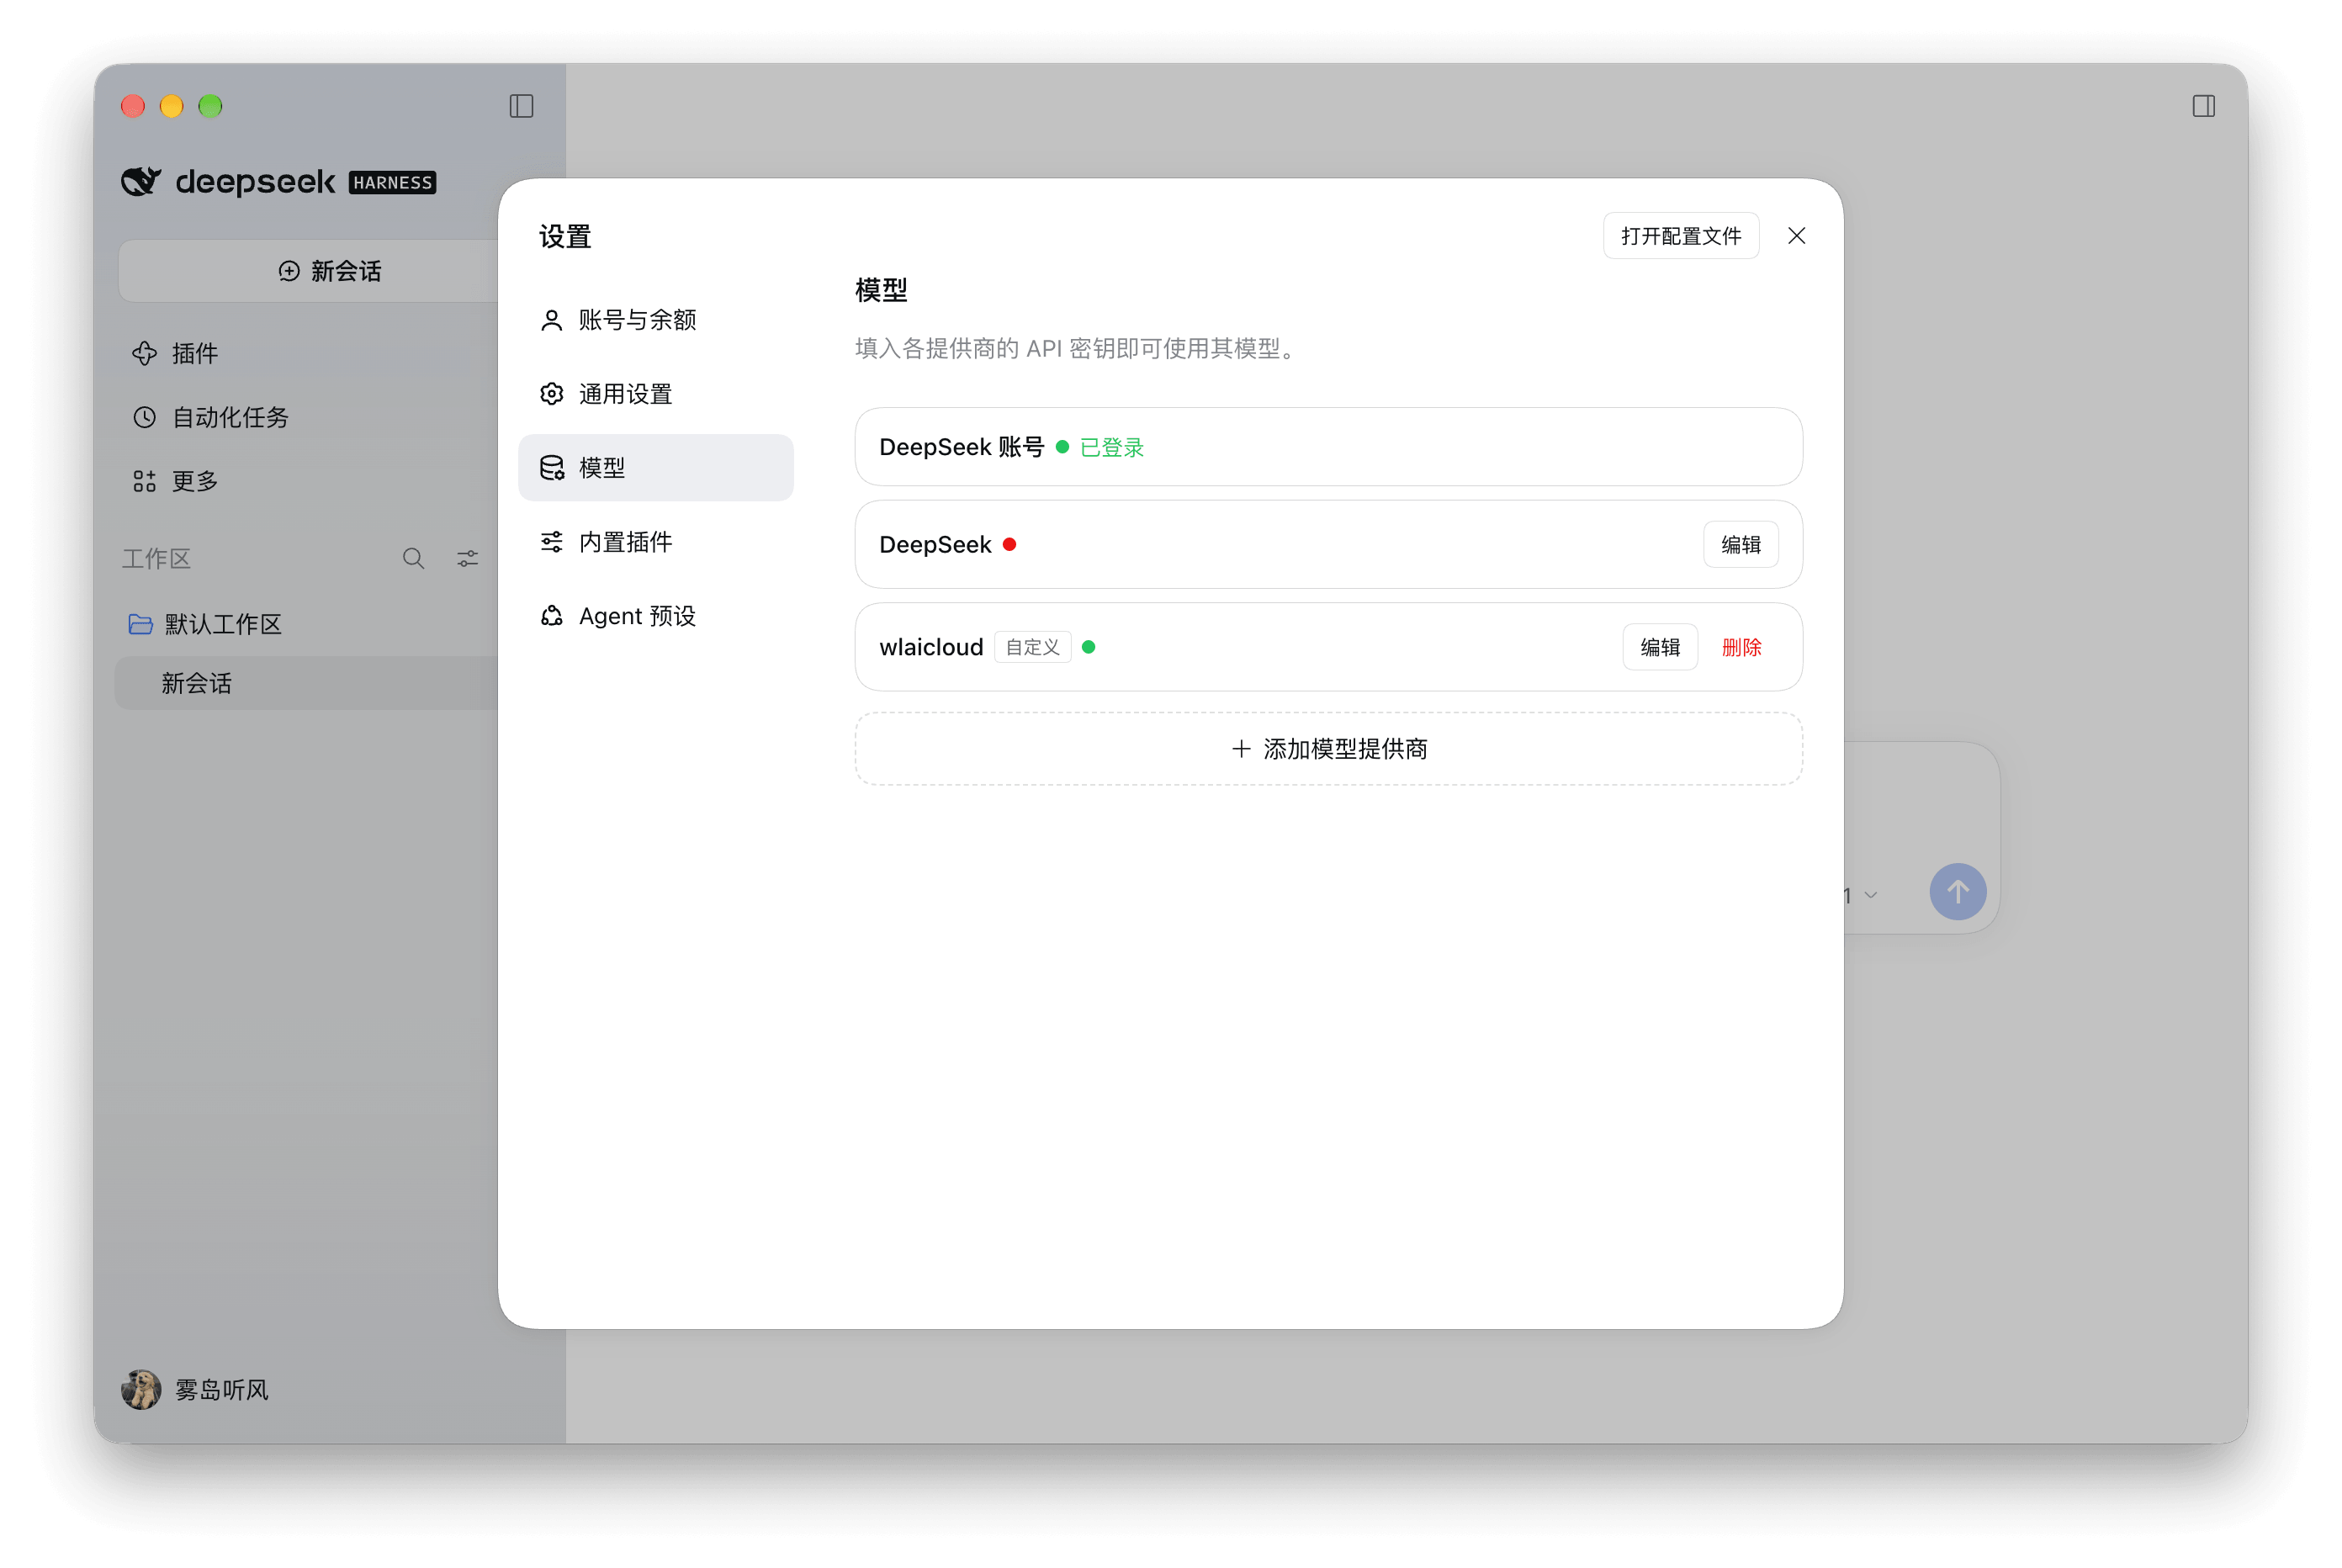
Task: Select the 模型 settings tab
Action: coord(655,467)
